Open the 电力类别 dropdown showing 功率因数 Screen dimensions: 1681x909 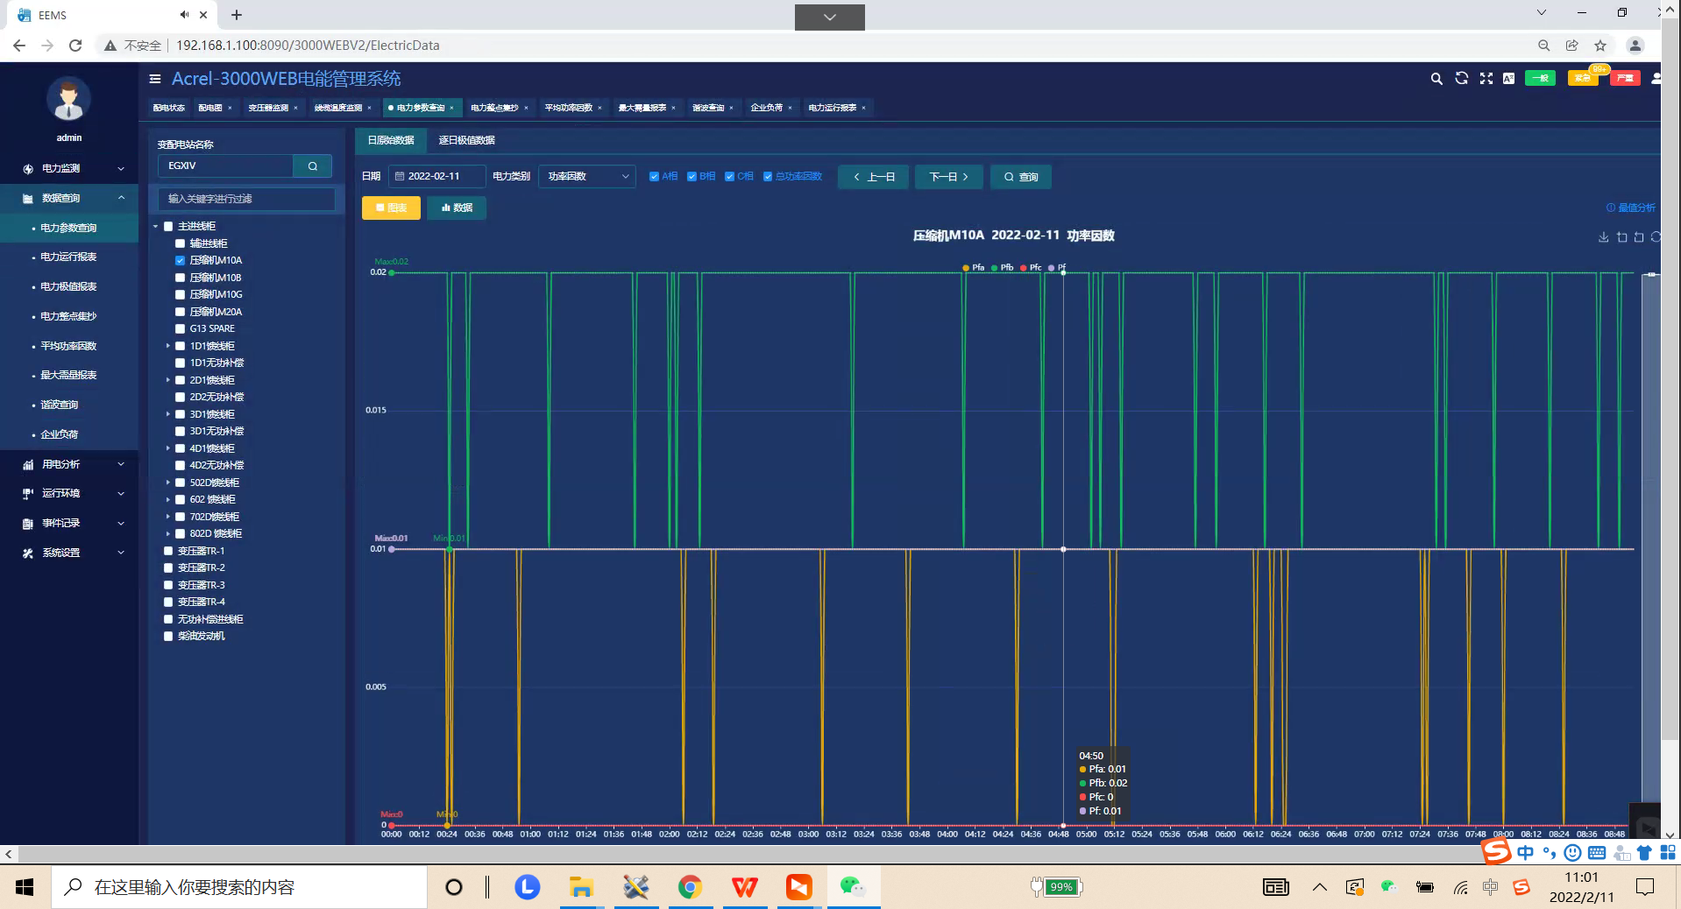click(586, 177)
